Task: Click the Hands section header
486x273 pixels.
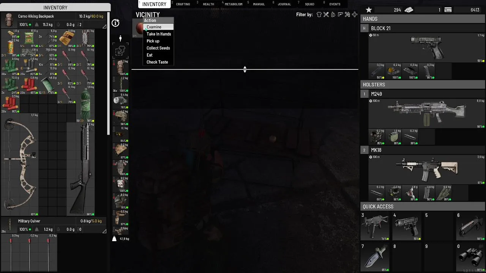Action: click(x=423, y=19)
